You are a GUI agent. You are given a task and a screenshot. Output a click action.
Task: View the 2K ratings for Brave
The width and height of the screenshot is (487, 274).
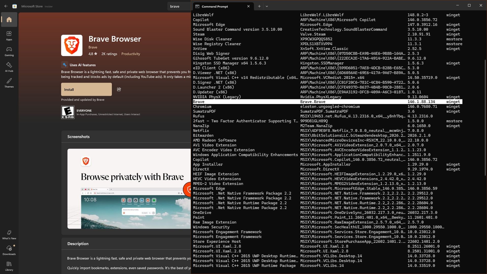(x=109, y=54)
